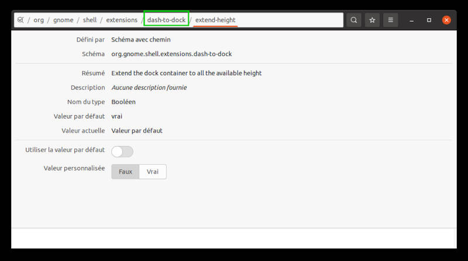This screenshot has height=261, width=468.
Task: Jump to the 'shell' path segment
Action: pyautogui.click(x=90, y=20)
